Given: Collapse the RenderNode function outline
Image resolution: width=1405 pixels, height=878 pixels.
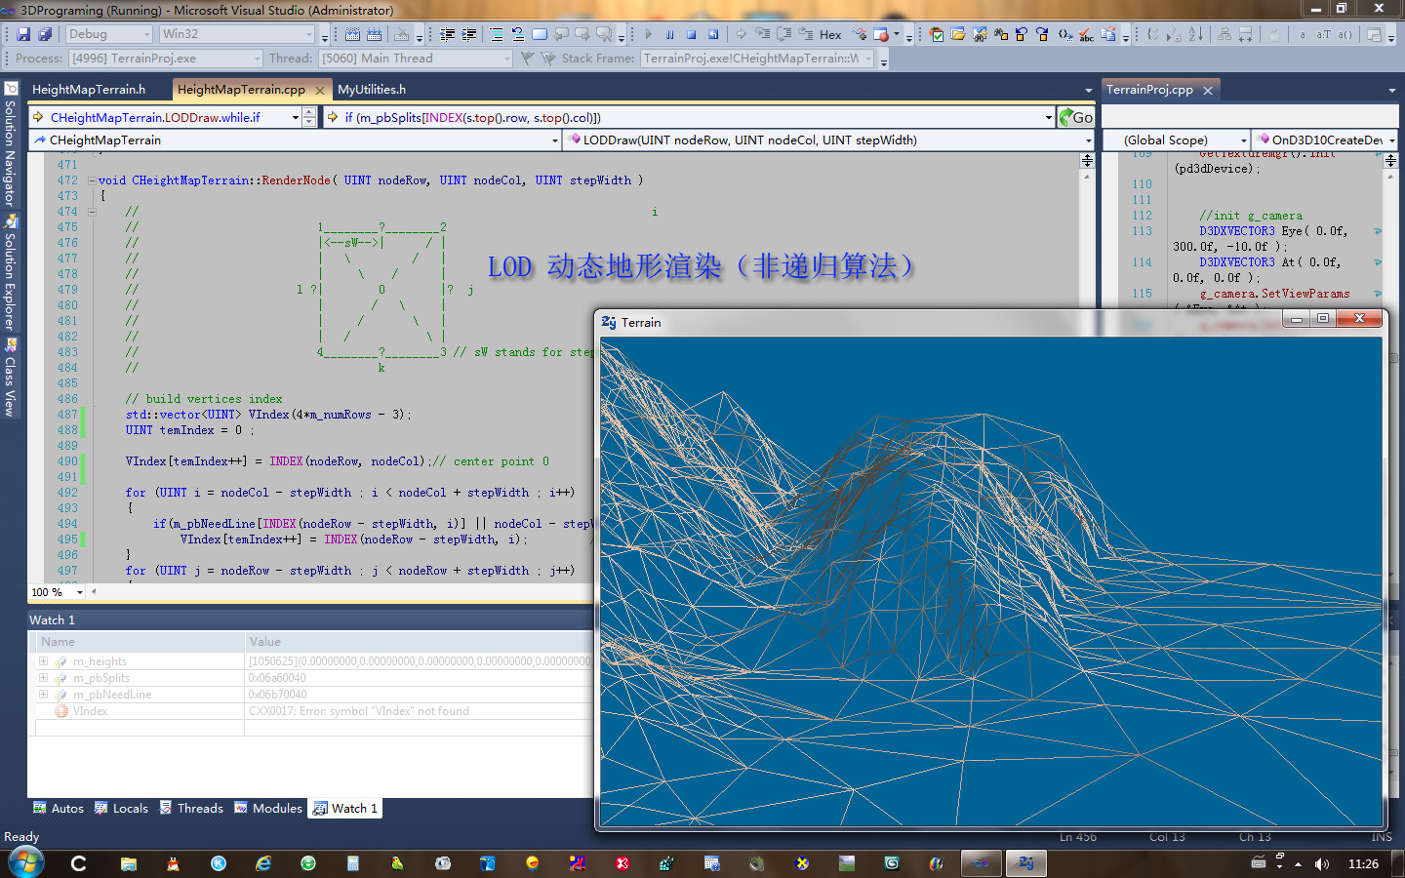Looking at the screenshot, I should pos(92,180).
